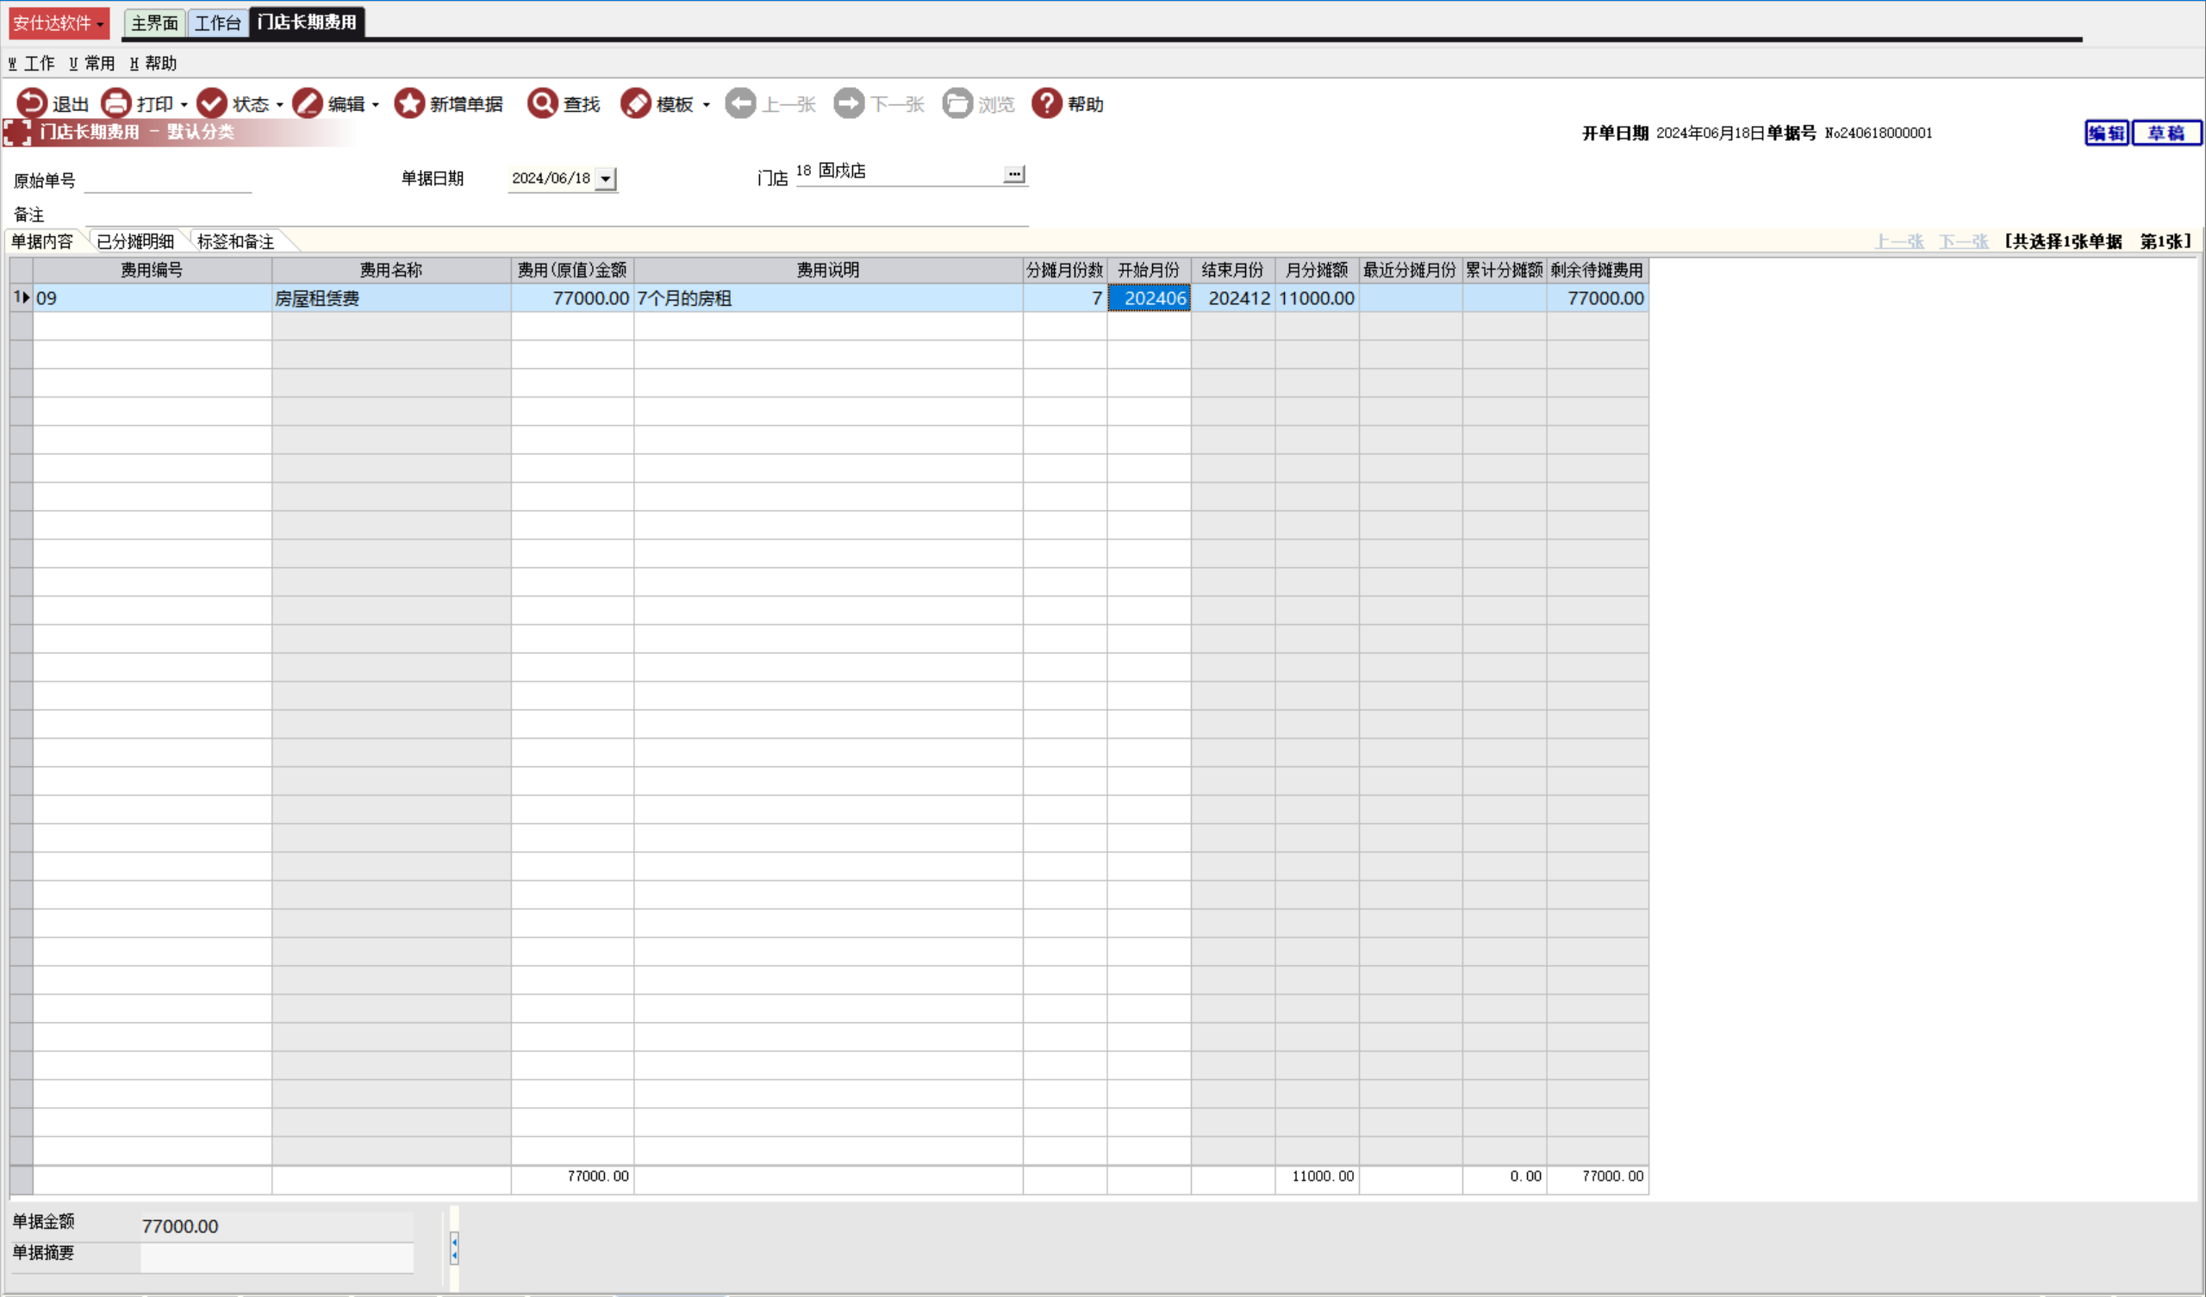This screenshot has height=1297, width=2206.
Task: Expand the Print (打印) dropdown arrow
Action: point(184,105)
